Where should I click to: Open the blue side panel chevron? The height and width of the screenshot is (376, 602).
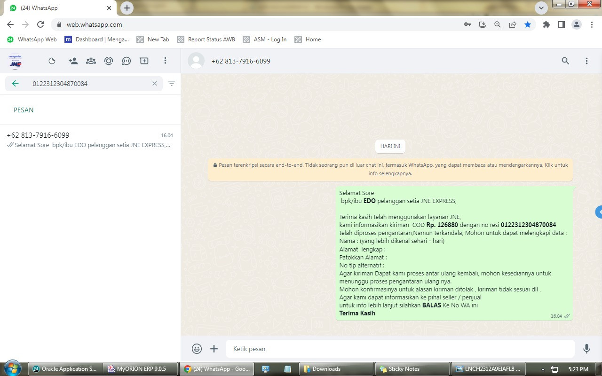[599, 212]
